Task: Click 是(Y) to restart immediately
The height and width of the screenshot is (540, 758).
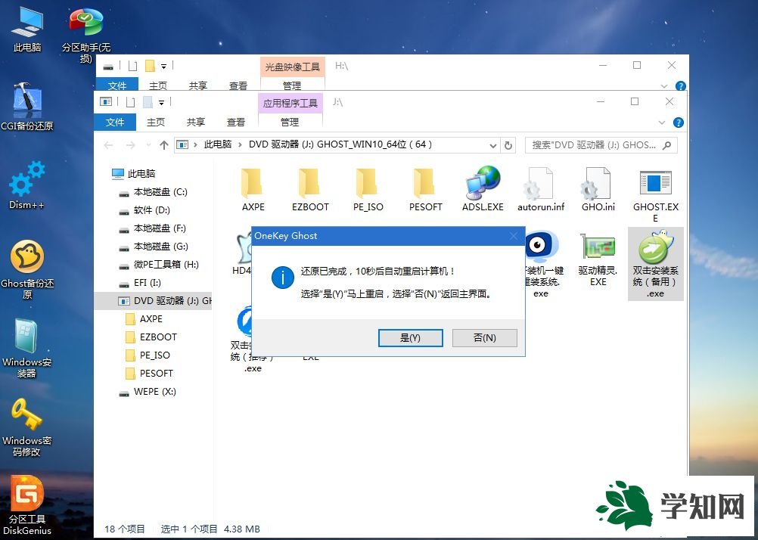Action: point(410,337)
